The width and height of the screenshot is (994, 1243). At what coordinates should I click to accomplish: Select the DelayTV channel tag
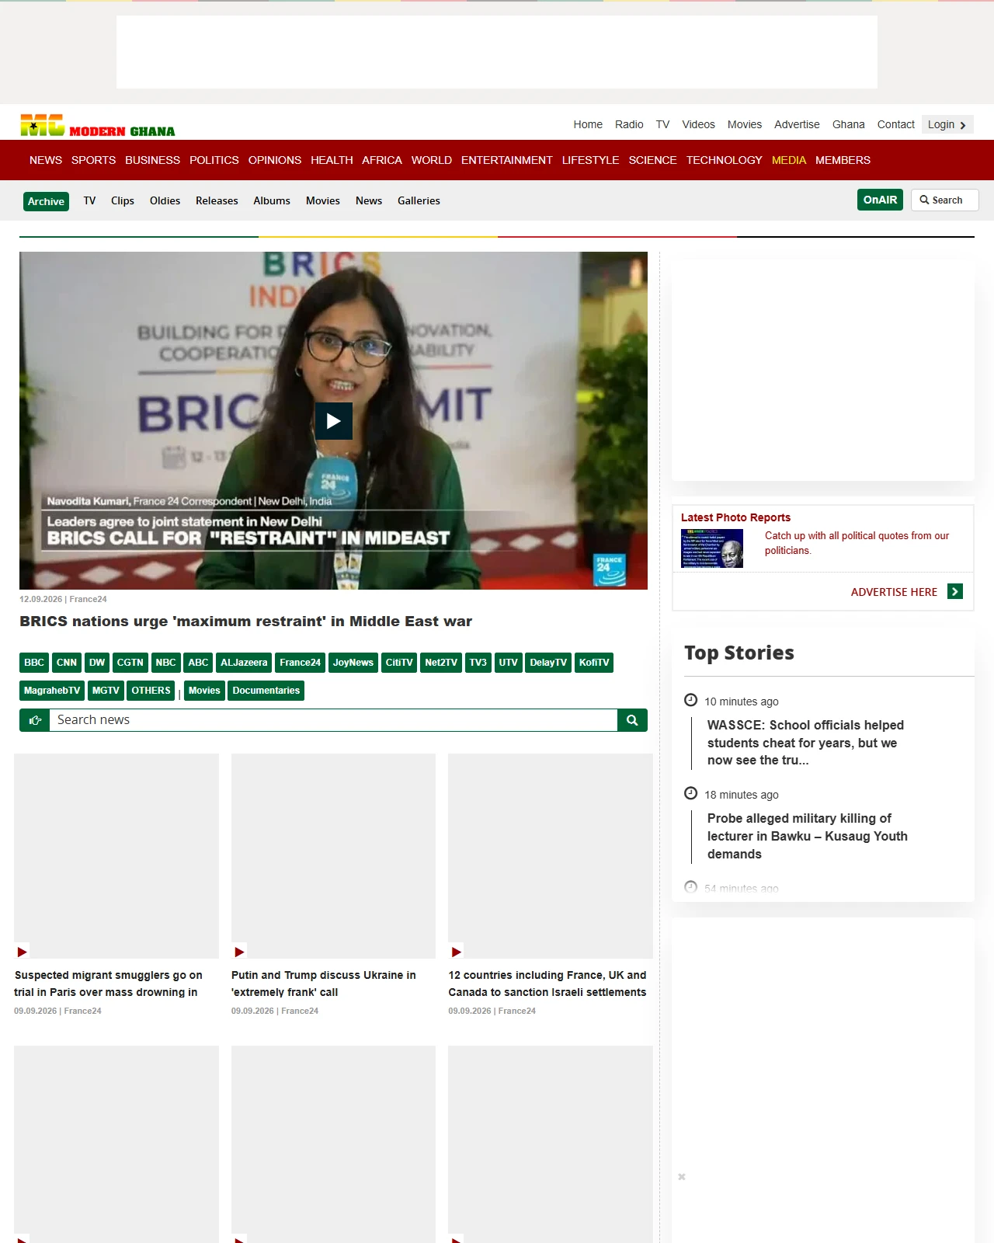pyautogui.click(x=548, y=663)
